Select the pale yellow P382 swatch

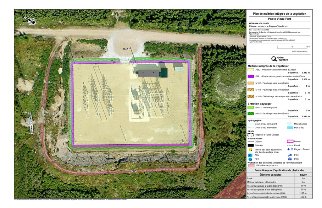coord(251,69)
